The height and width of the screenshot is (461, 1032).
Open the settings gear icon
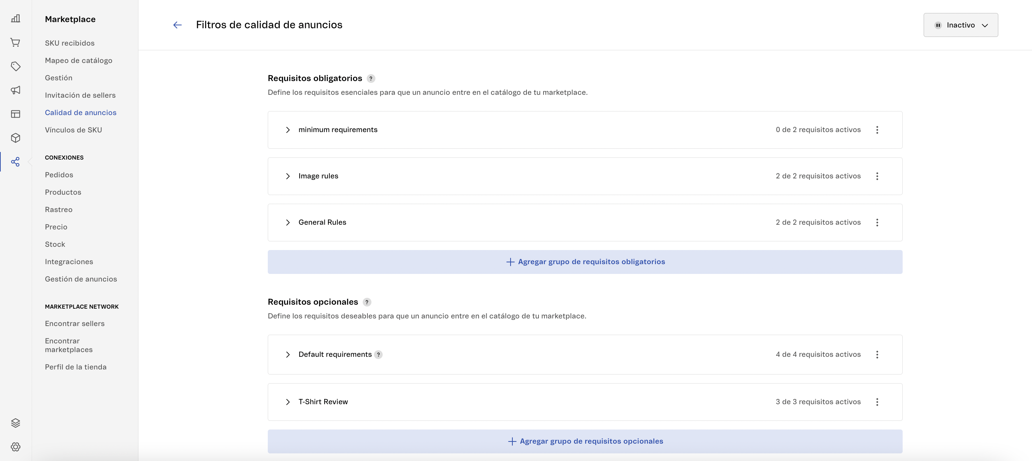[16, 447]
